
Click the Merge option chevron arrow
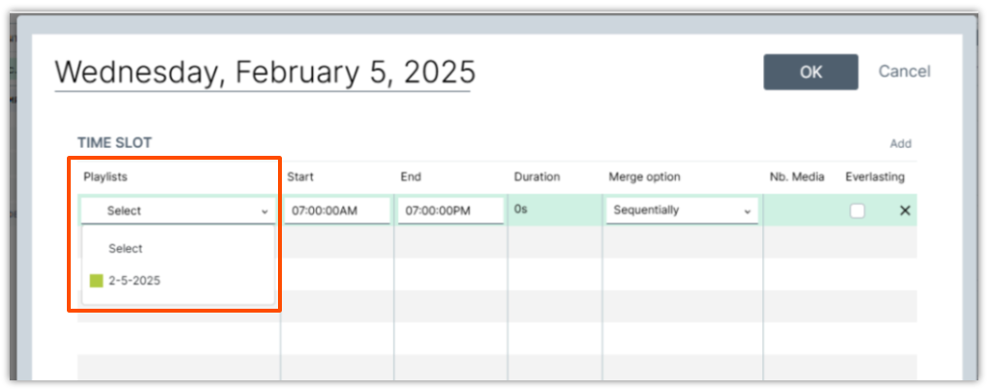point(747,211)
